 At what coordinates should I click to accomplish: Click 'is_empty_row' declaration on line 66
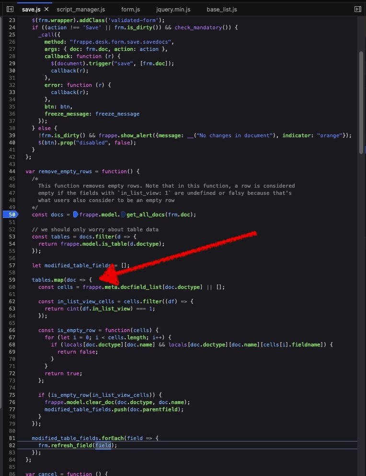pyautogui.click(x=76, y=330)
